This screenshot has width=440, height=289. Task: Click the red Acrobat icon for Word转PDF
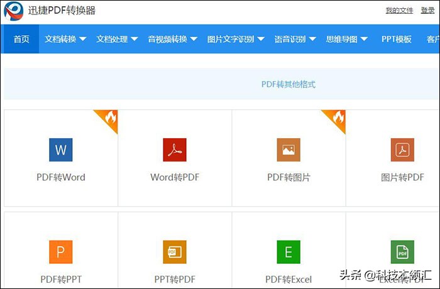pos(175,150)
